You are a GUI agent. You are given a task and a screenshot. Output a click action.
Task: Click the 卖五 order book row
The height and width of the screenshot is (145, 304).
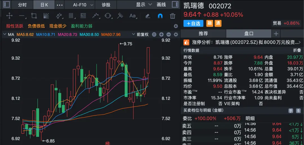212,126
